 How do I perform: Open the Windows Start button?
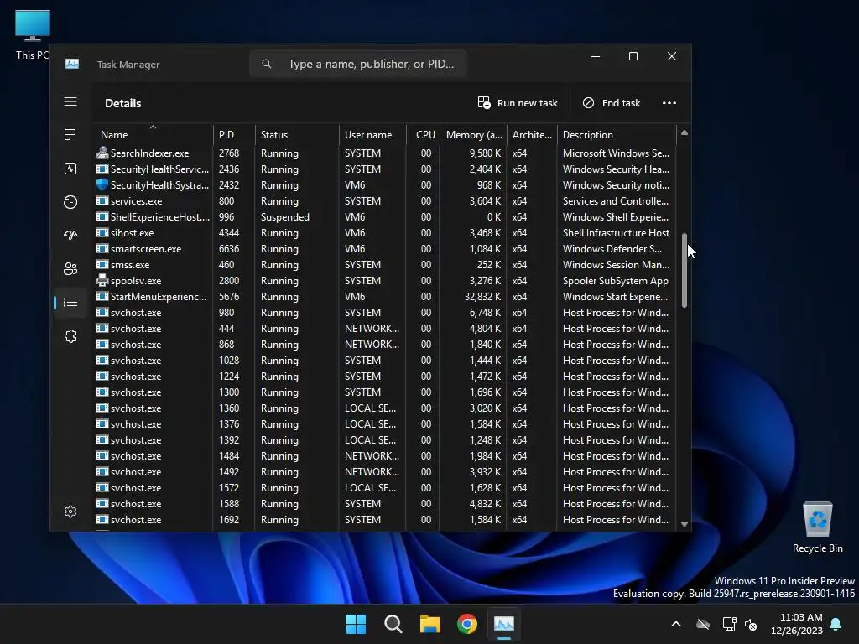coord(356,624)
